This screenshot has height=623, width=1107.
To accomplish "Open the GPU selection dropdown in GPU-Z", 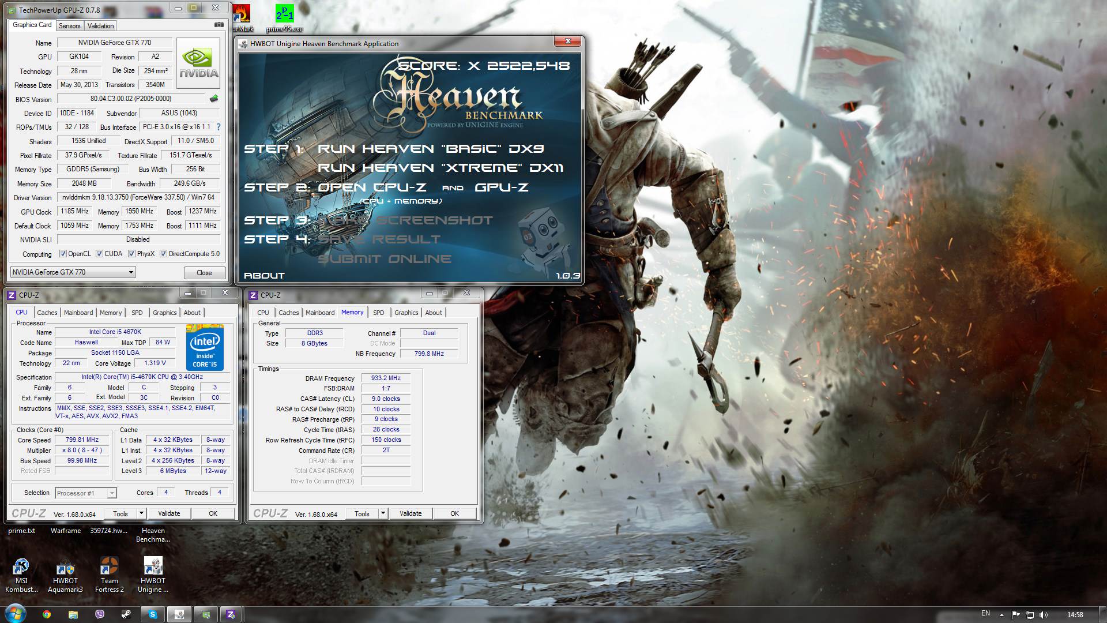I will tap(73, 272).
